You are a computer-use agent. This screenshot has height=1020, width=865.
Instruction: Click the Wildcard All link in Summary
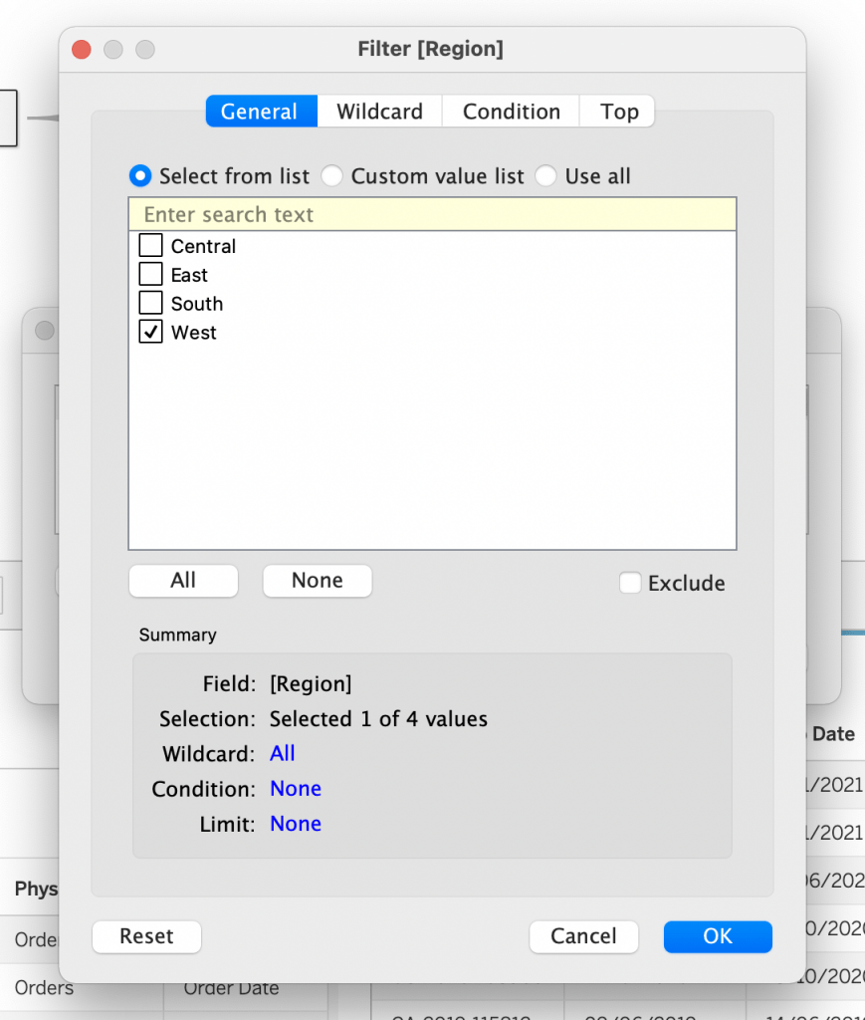pos(283,754)
